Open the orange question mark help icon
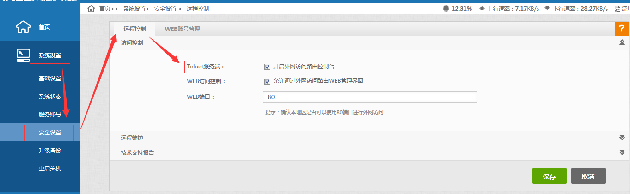 (621, 29)
